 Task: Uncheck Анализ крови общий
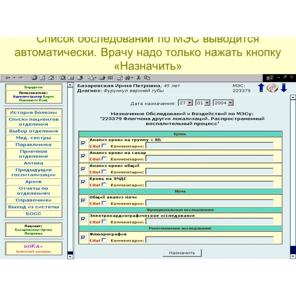click(83, 169)
